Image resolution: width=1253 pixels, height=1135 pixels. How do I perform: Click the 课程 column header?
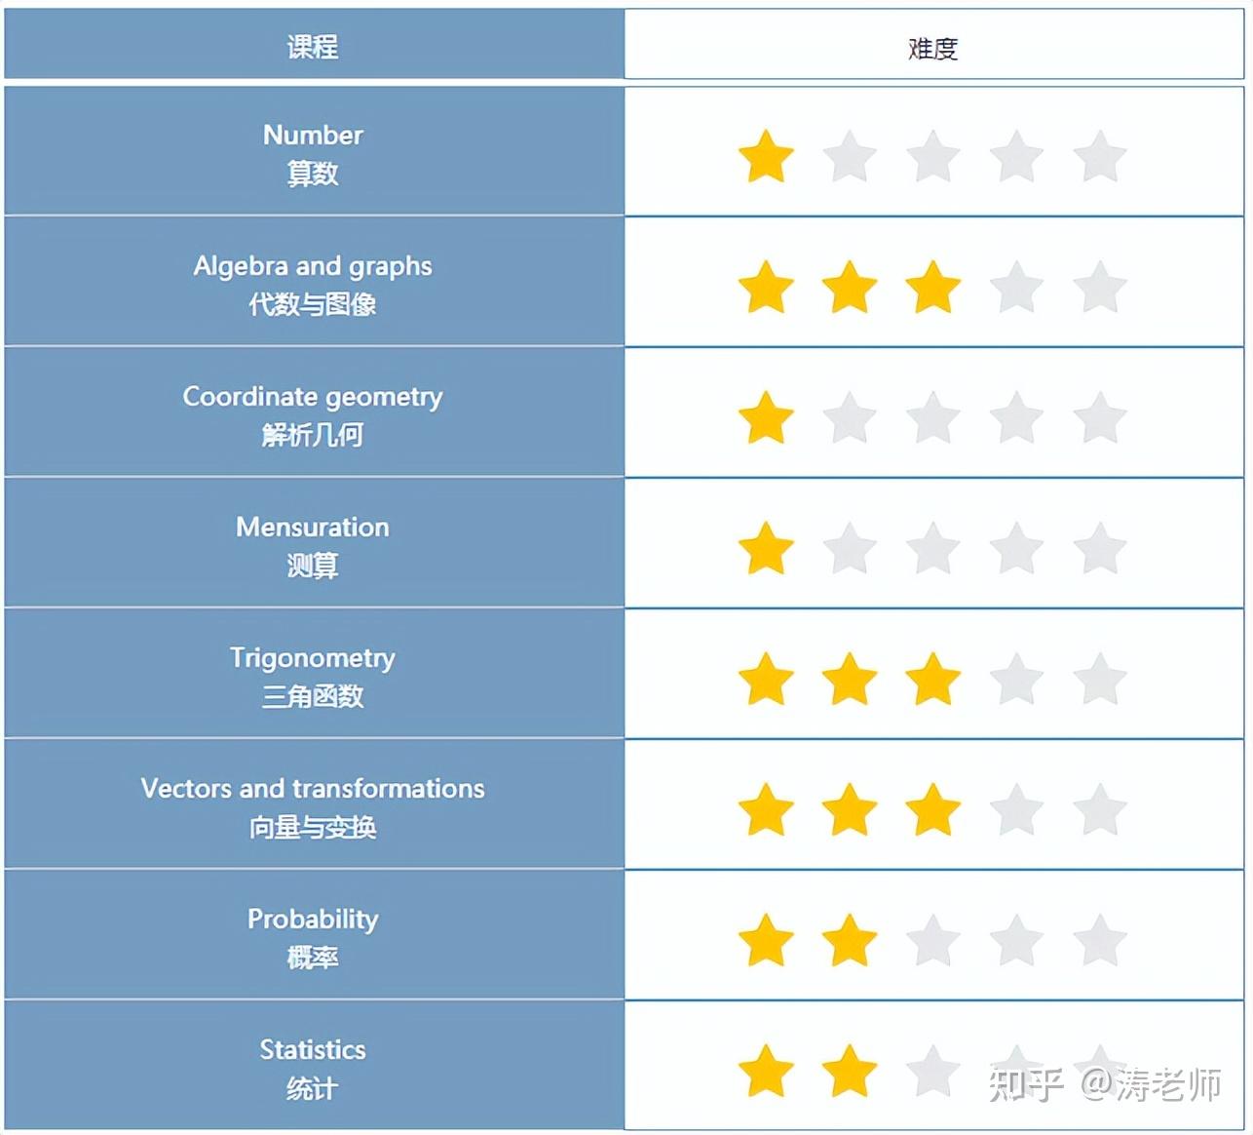click(x=314, y=44)
